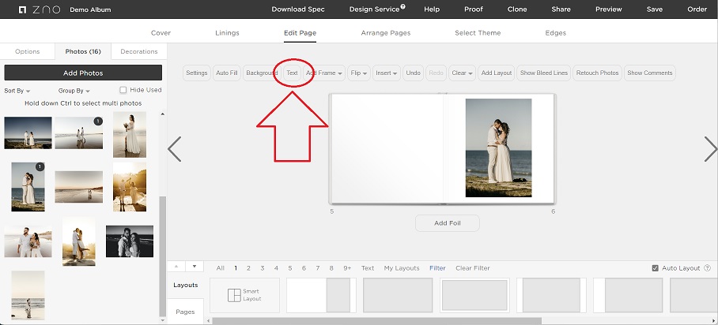Image resolution: width=718 pixels, height=325 pixels.
Task: Click the Background toolbar button
Action: pos(262,73)
